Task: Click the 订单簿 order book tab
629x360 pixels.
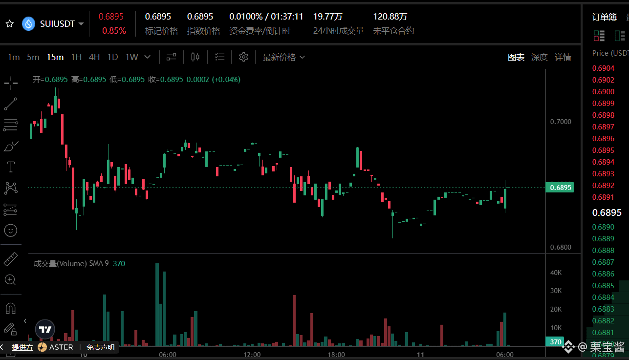Action: (x=605, y=17)
